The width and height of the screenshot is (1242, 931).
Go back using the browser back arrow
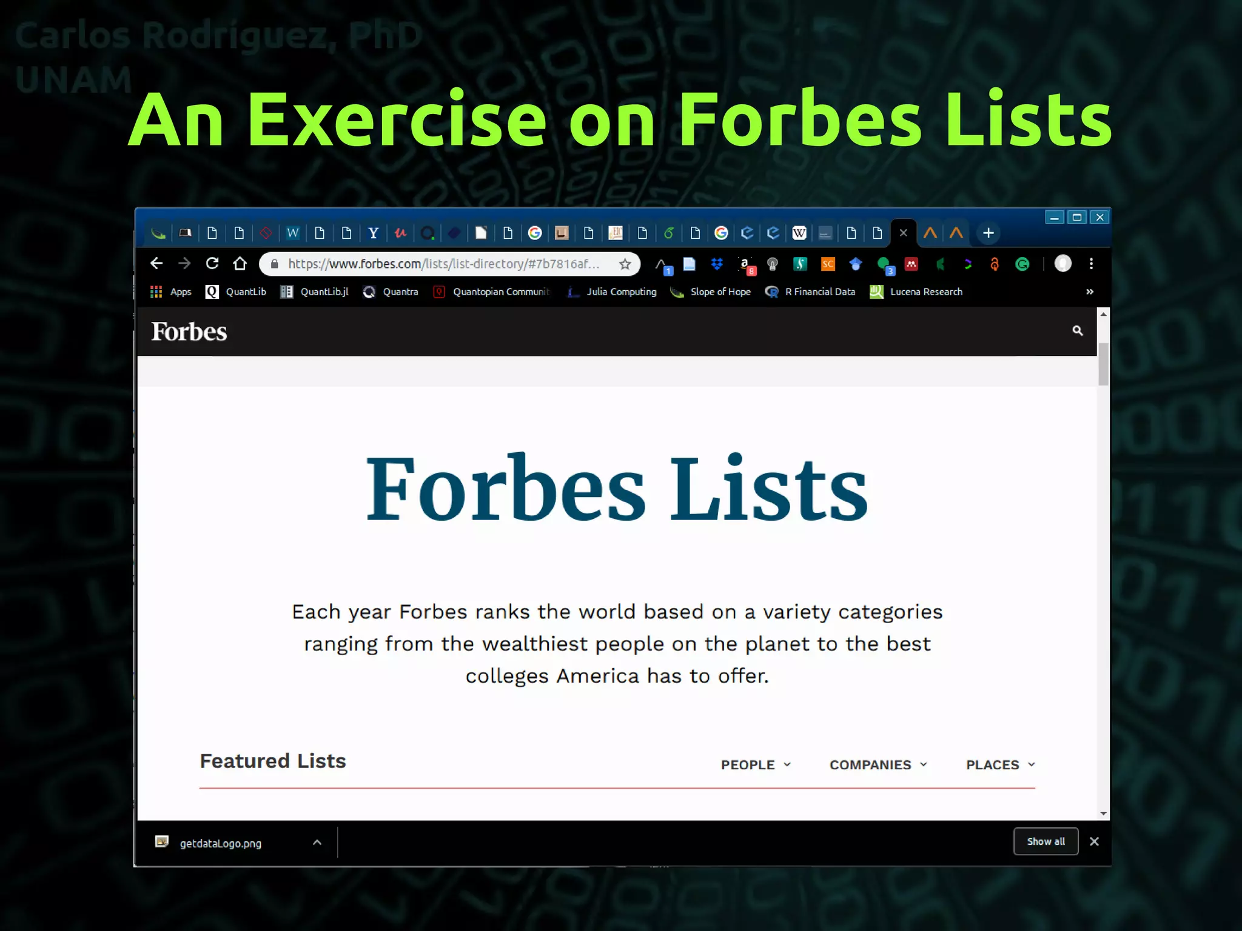pos(156,263)
